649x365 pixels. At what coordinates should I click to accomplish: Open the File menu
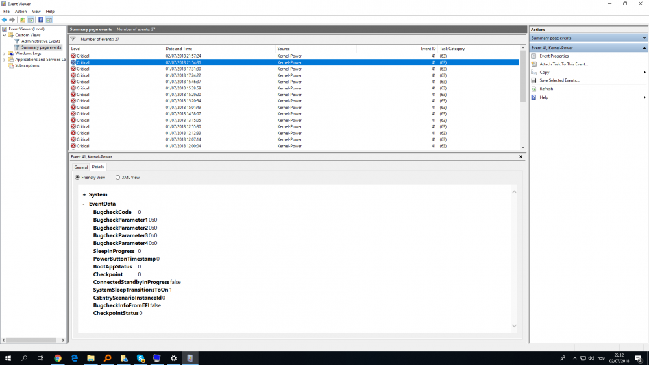pyautogui.click(x=6, y=12)
